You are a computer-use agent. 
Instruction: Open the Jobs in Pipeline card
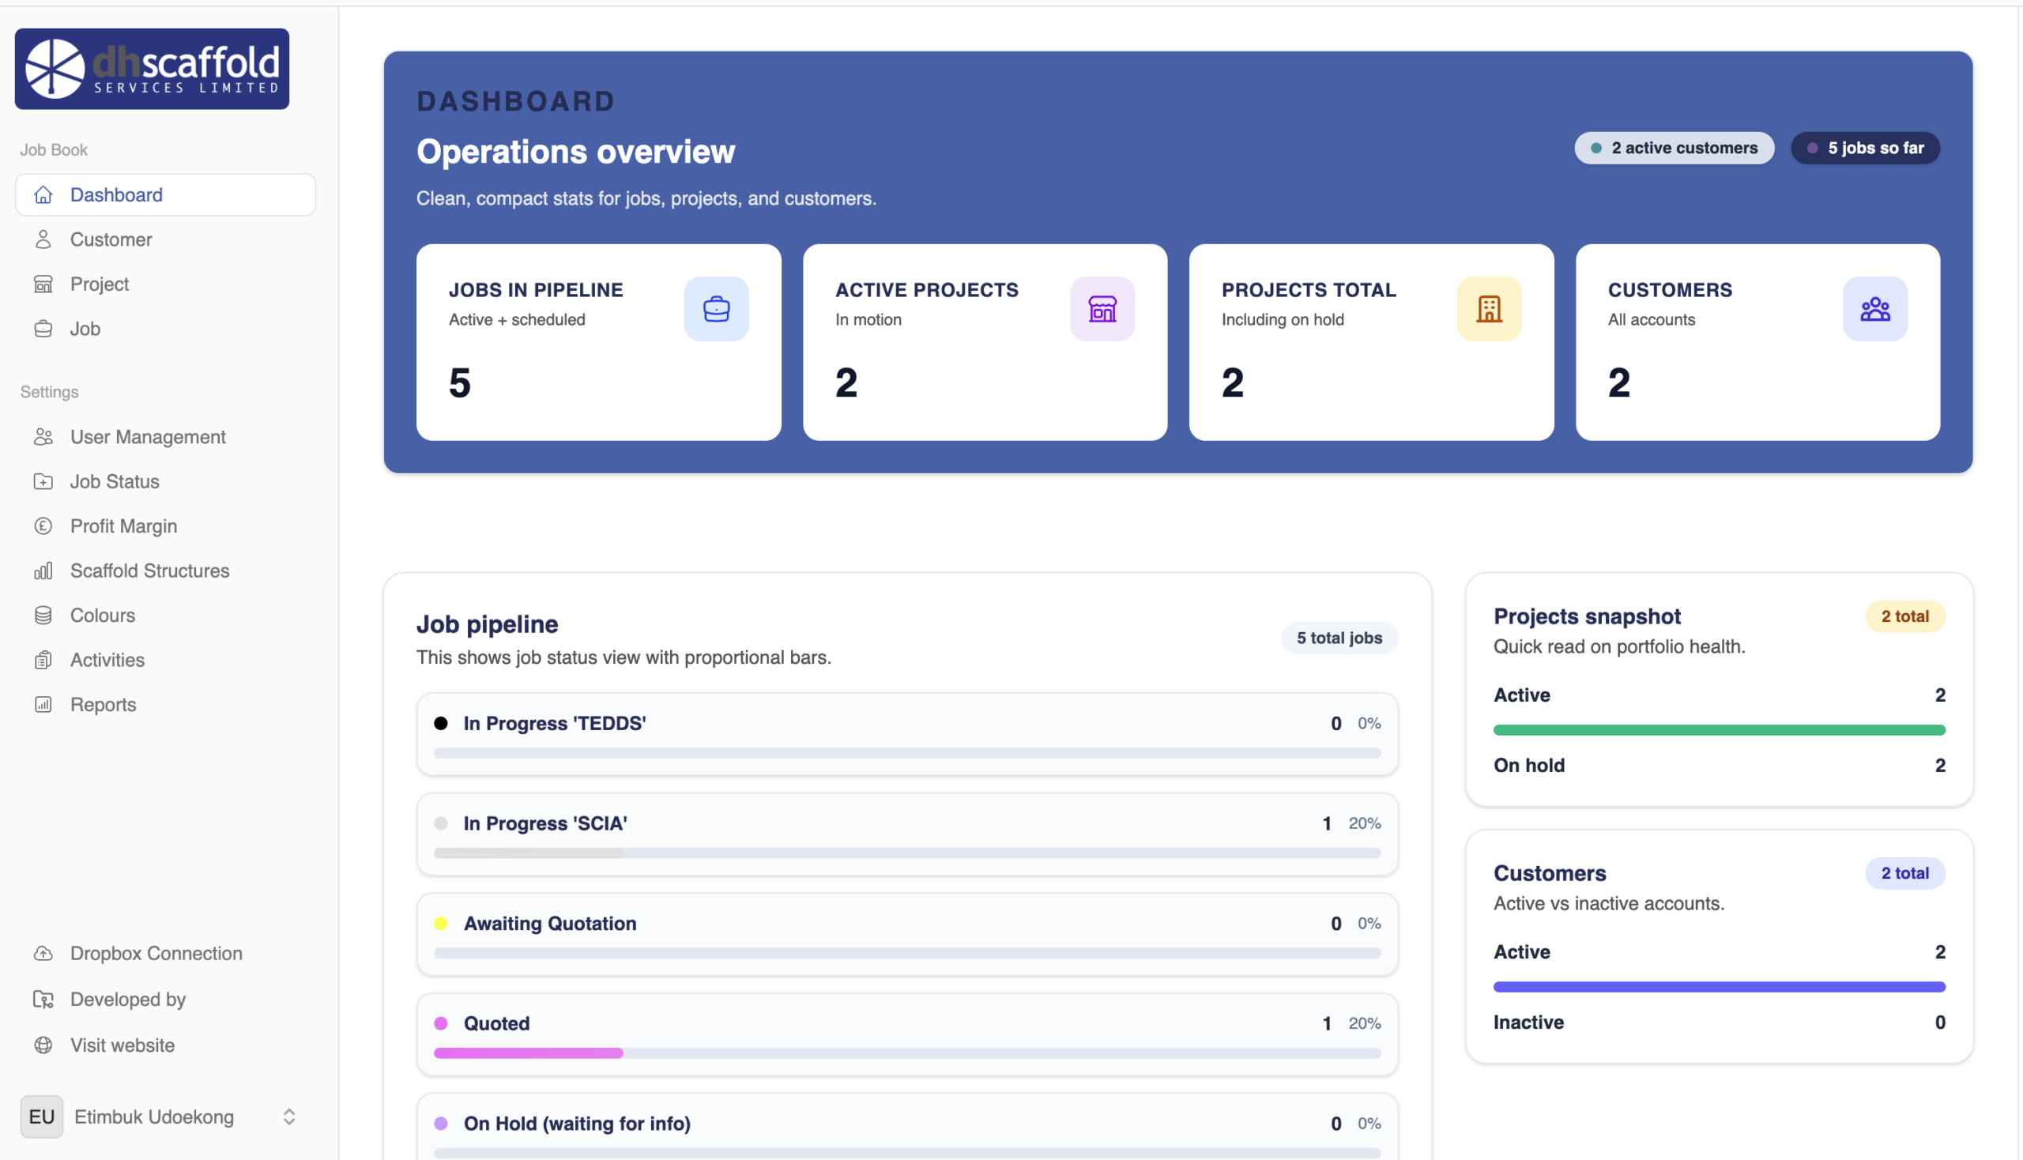pos(598,343)
